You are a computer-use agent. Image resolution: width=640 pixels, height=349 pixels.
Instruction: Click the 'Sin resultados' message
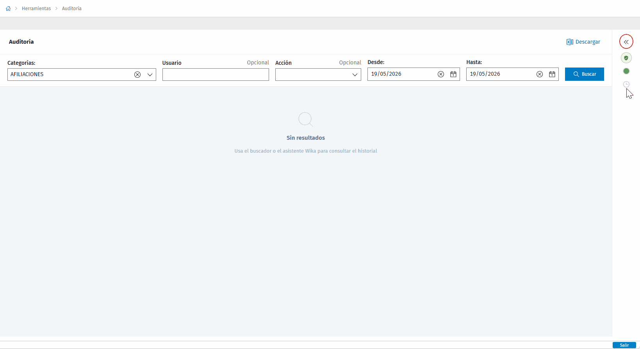pyautogui.click(x=306, y=138)
